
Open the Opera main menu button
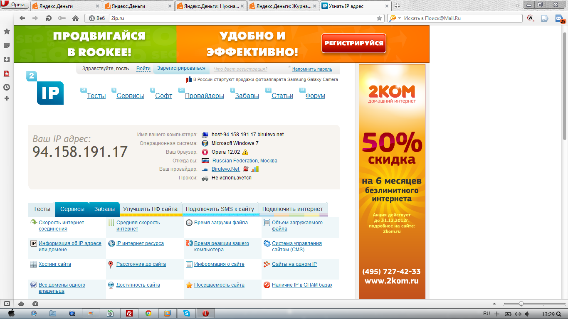point(14,5)
